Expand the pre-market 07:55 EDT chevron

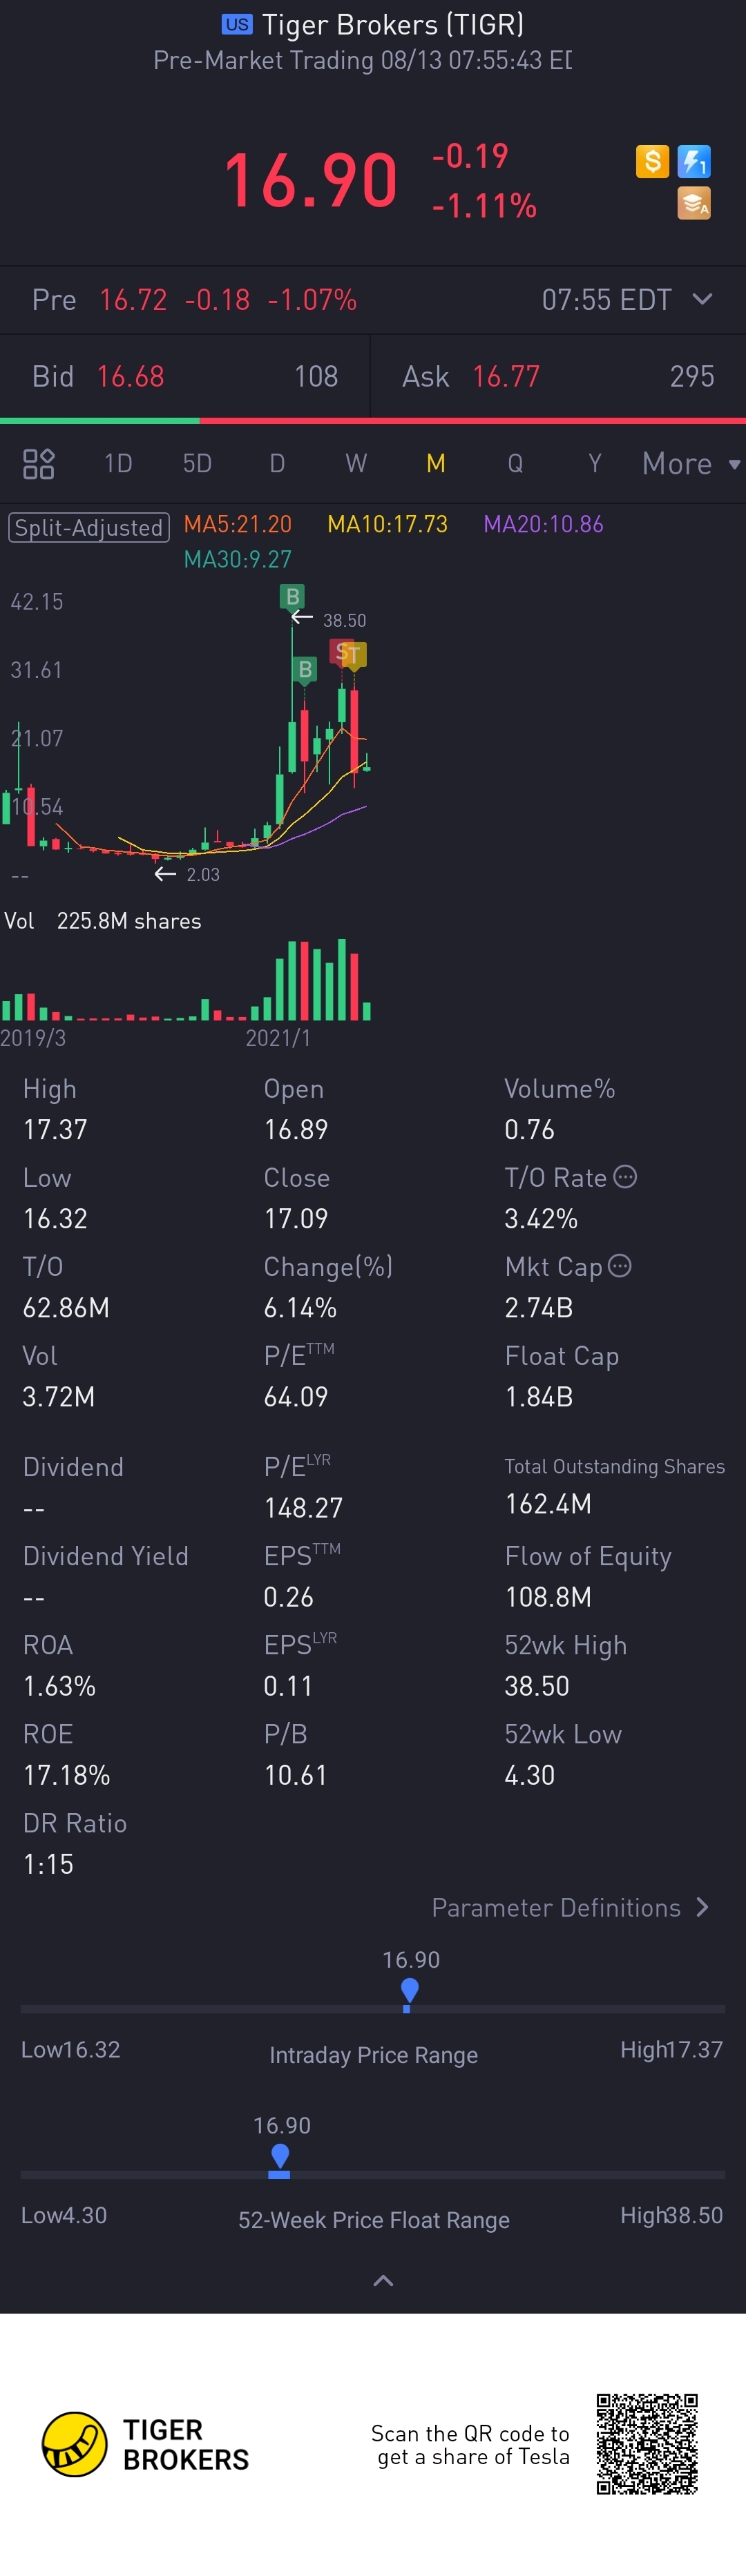point(703,299)
